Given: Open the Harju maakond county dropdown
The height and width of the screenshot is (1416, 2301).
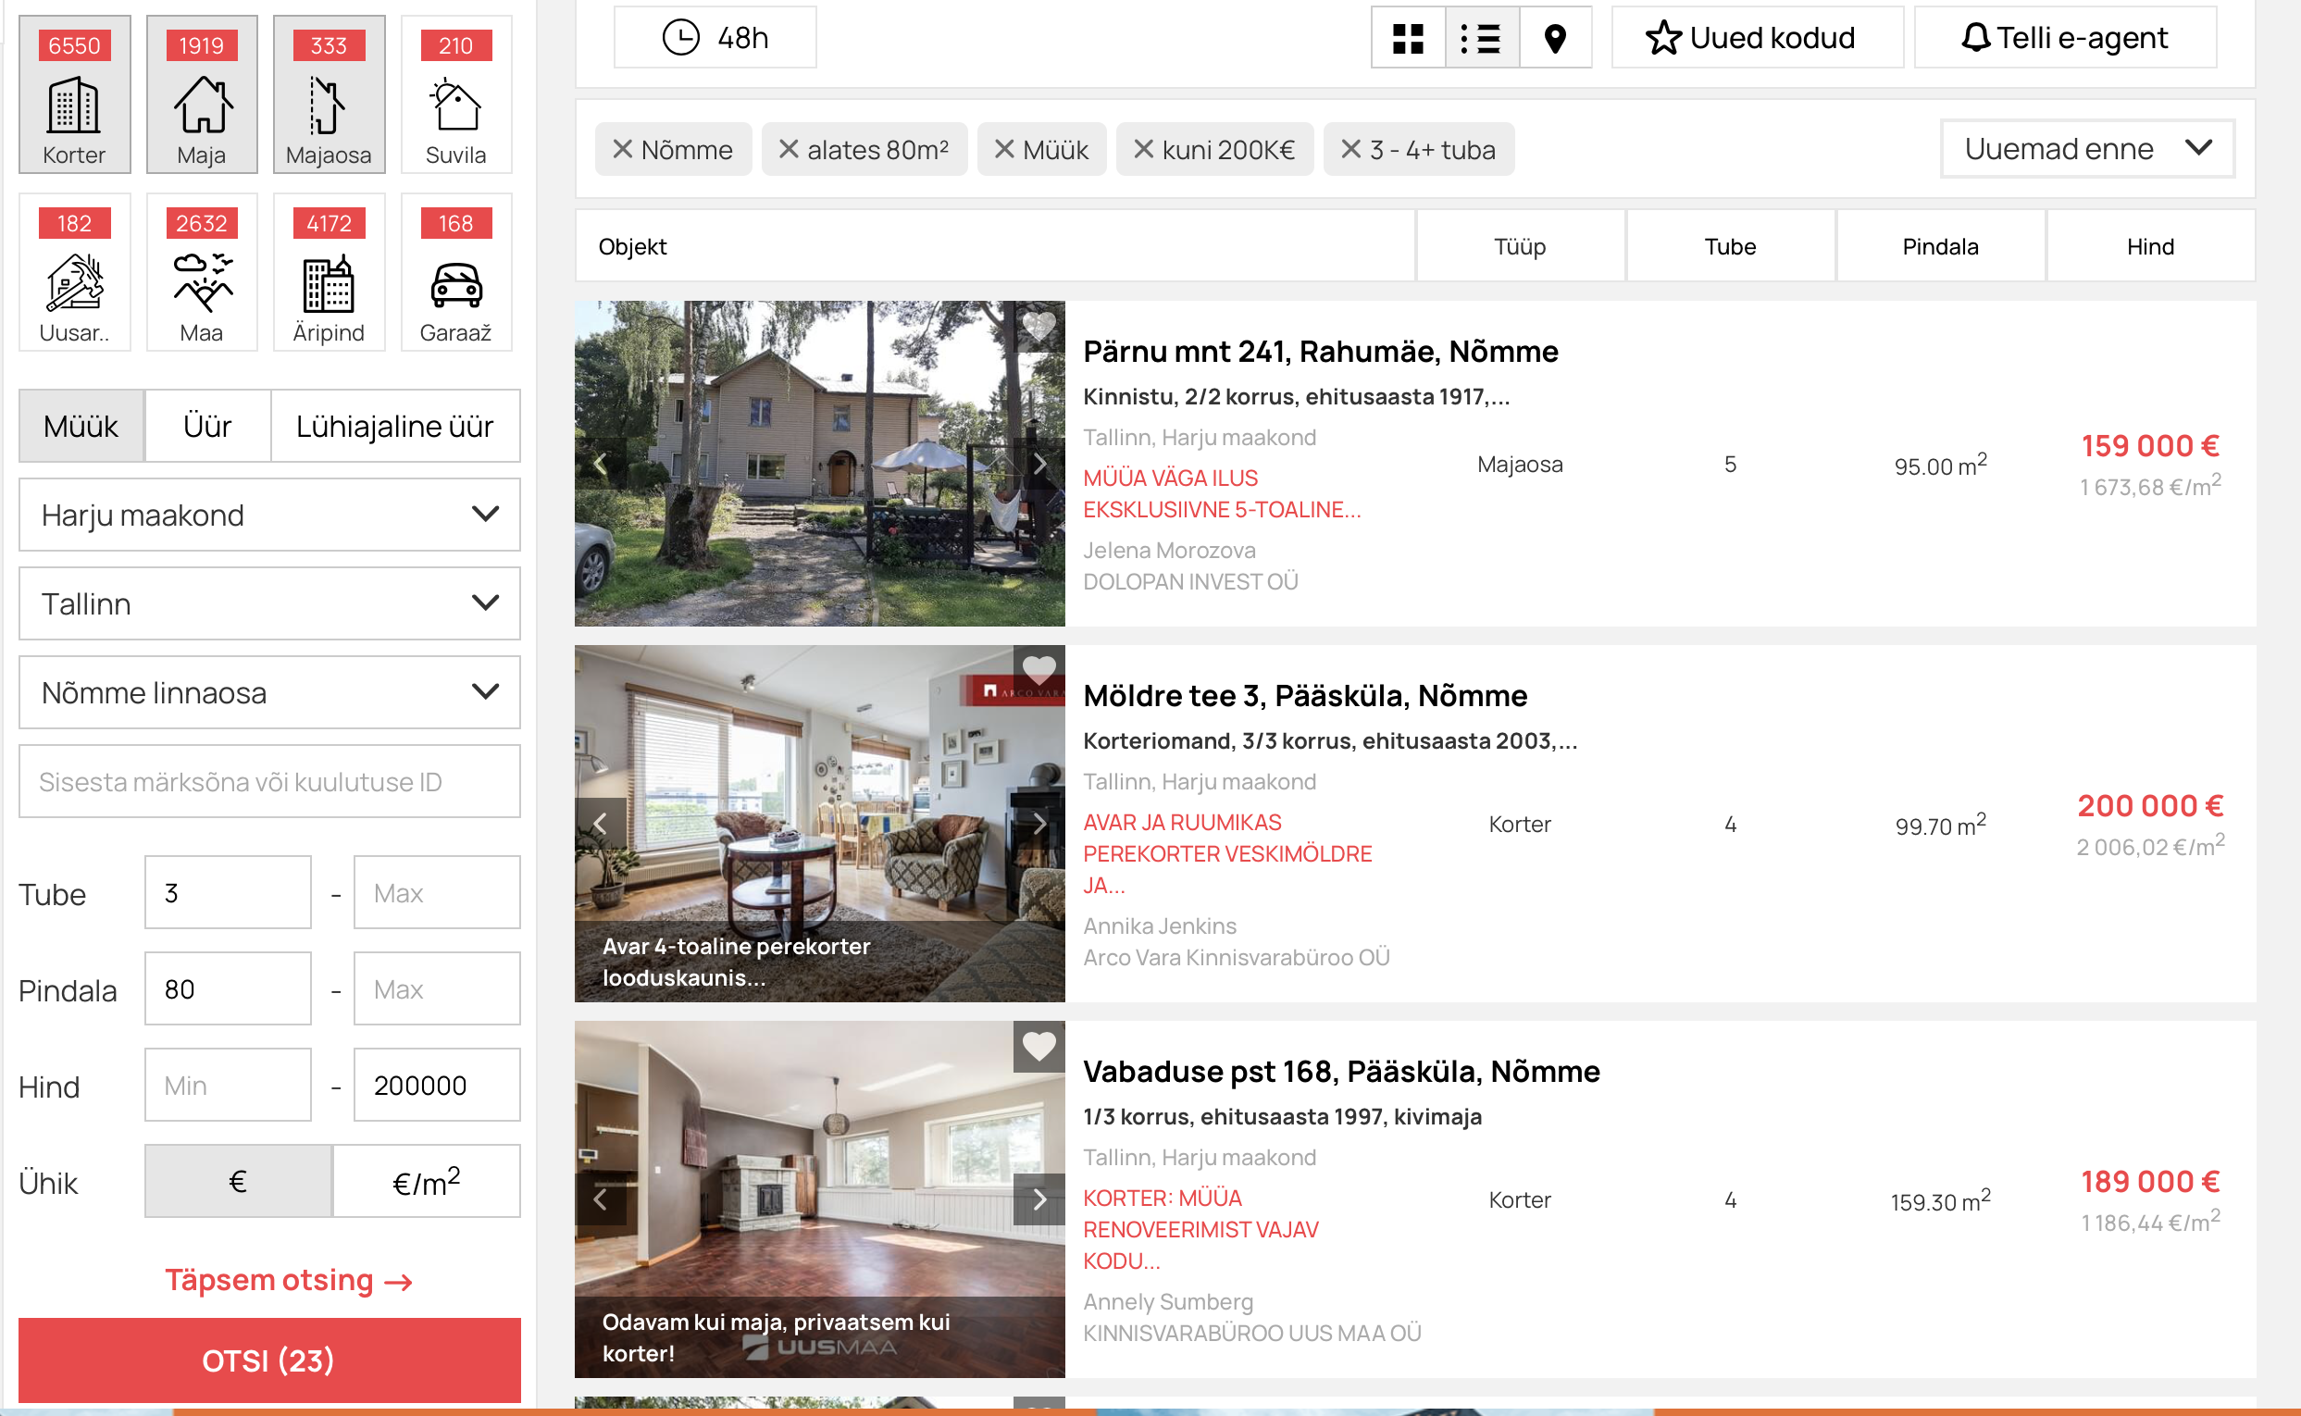Looking at the screenshot, I should coord(269,515).
